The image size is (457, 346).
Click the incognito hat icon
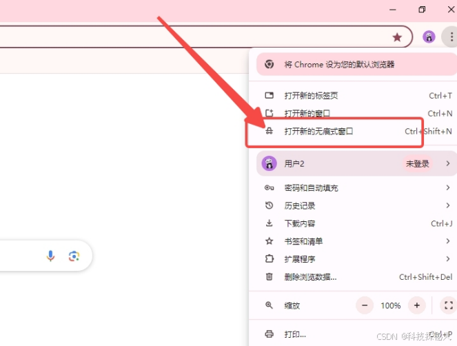[269, 131]
